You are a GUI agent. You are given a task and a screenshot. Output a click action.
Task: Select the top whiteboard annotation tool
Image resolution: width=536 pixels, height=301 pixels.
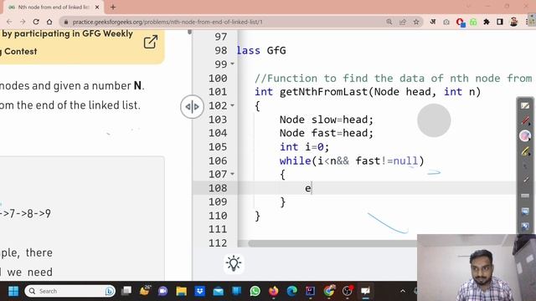coord(525,106)
